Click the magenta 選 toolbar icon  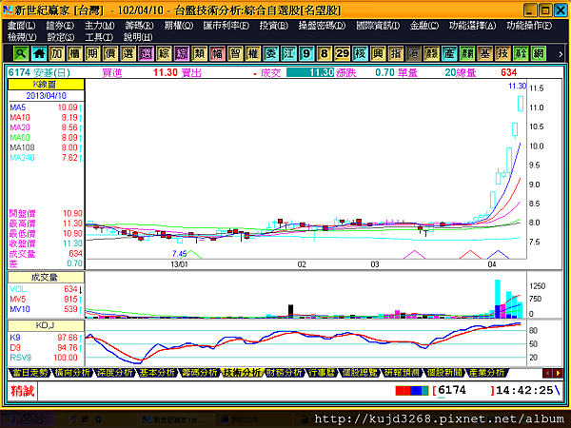coord(146,54)
